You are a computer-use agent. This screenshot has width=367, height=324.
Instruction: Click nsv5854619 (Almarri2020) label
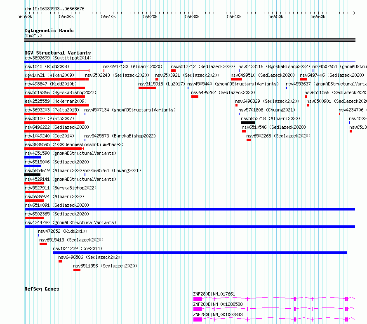54,170
